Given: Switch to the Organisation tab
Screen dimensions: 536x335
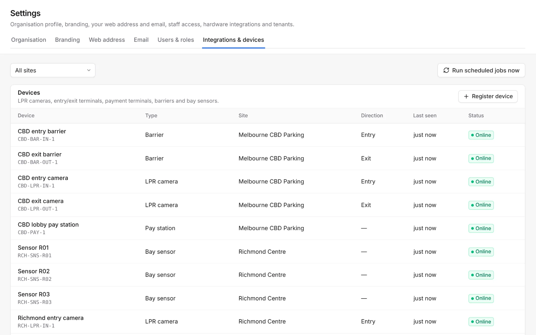Looking at the screenshot, I should (x=29, y=40).
